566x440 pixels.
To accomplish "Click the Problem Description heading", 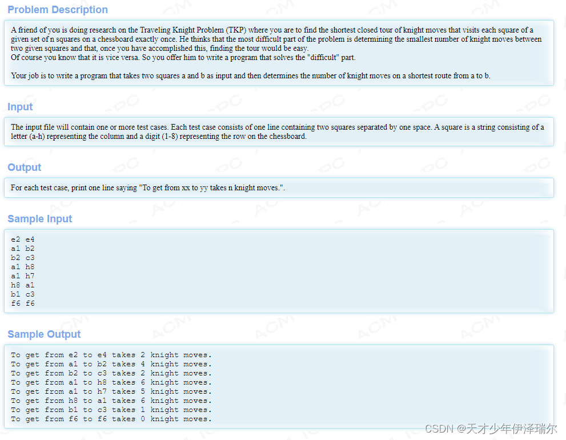I will point(58,10).
